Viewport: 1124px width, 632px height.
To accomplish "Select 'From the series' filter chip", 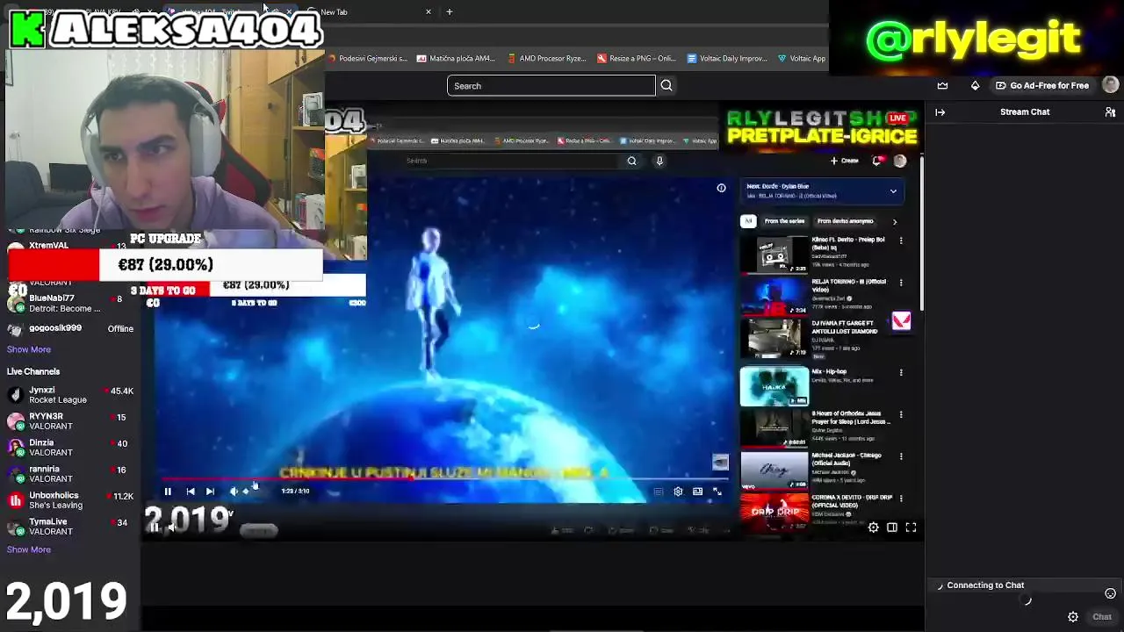I will (784, 221).
